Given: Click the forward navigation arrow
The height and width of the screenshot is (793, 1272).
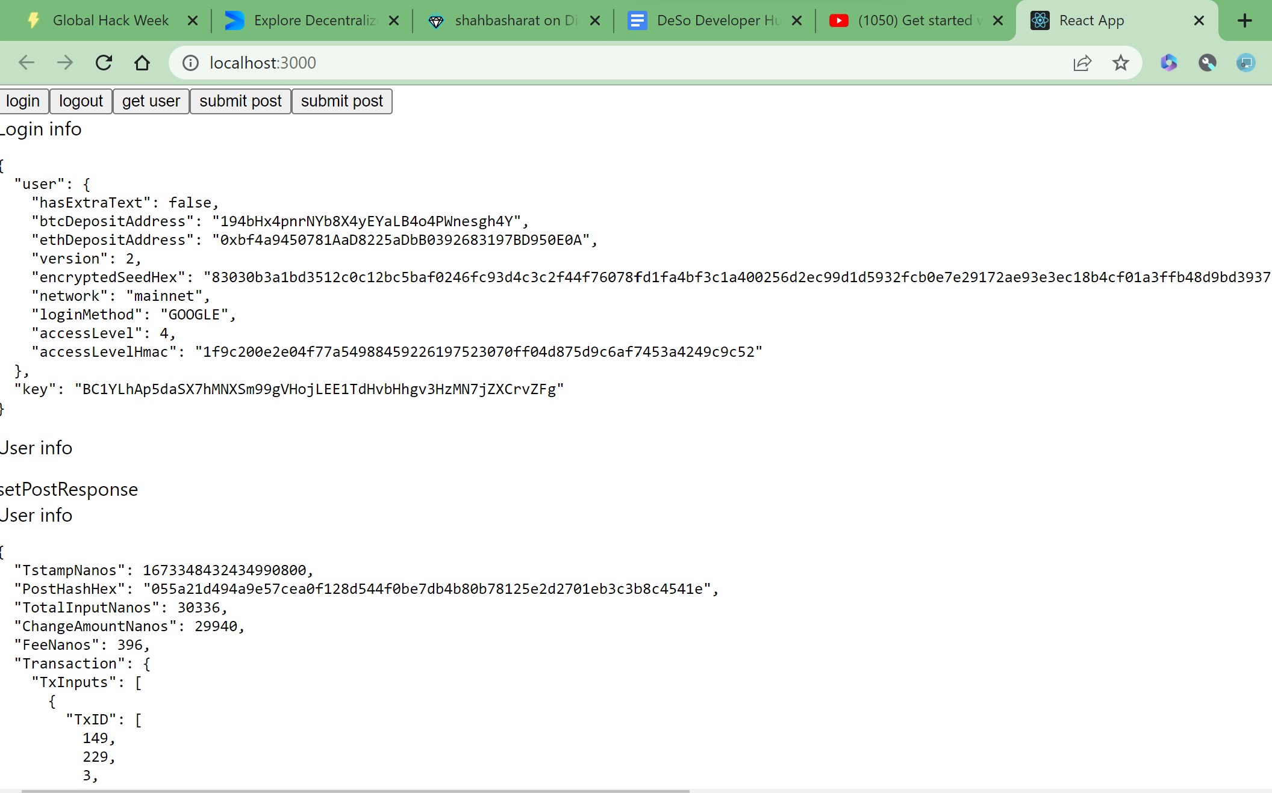Looking at the screenshot, I should 65,63.
